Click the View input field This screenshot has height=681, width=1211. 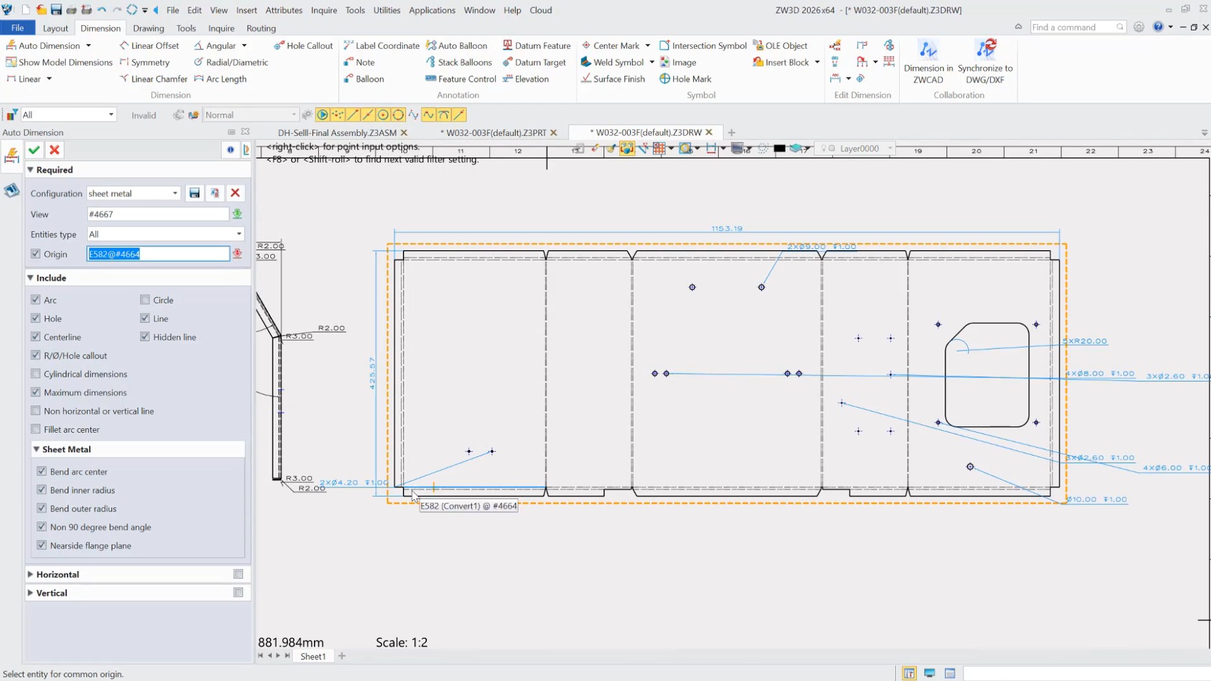tap(159, 214)
